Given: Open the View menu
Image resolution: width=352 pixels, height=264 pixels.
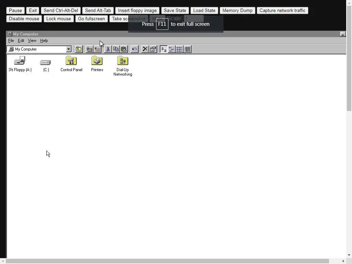Looking at the screenshot, I should 32,41.
